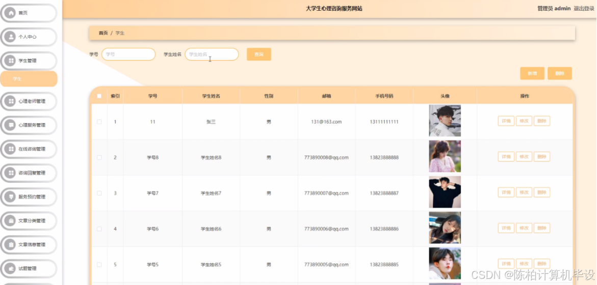The height and width of the screenshot is (285, 597).
Task: Check the box for the 学生姓名7 row
Action: (99, 193)
